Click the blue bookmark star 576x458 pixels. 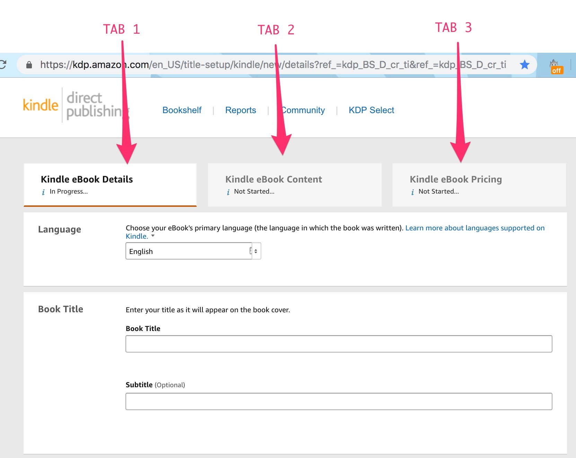click(524, 65)
